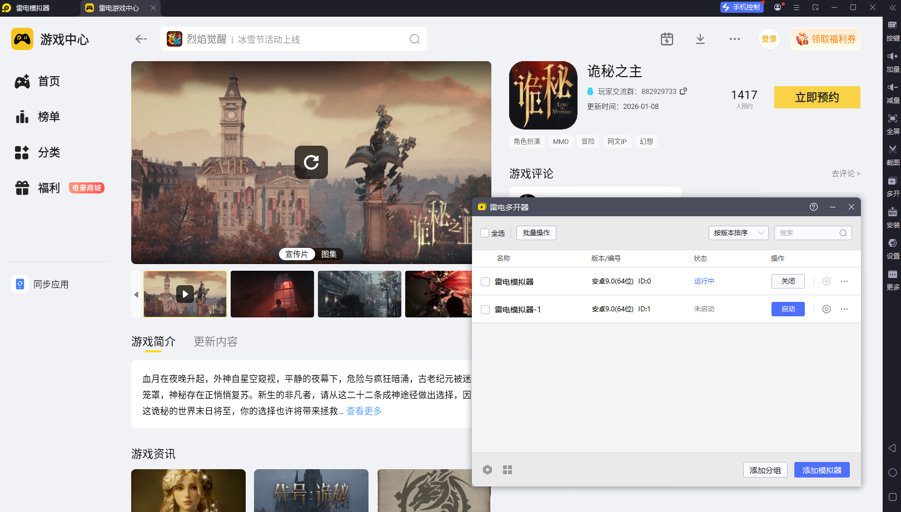
Task: Open 查看更多 game description link
Action: pos(364,411)
